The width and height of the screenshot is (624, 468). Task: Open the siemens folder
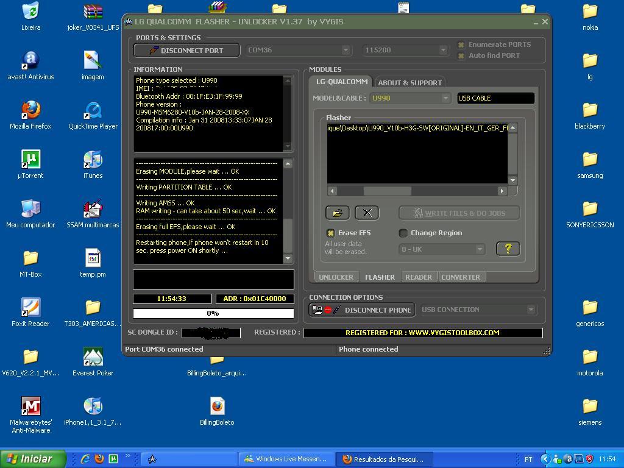click(x=590, y=405)
